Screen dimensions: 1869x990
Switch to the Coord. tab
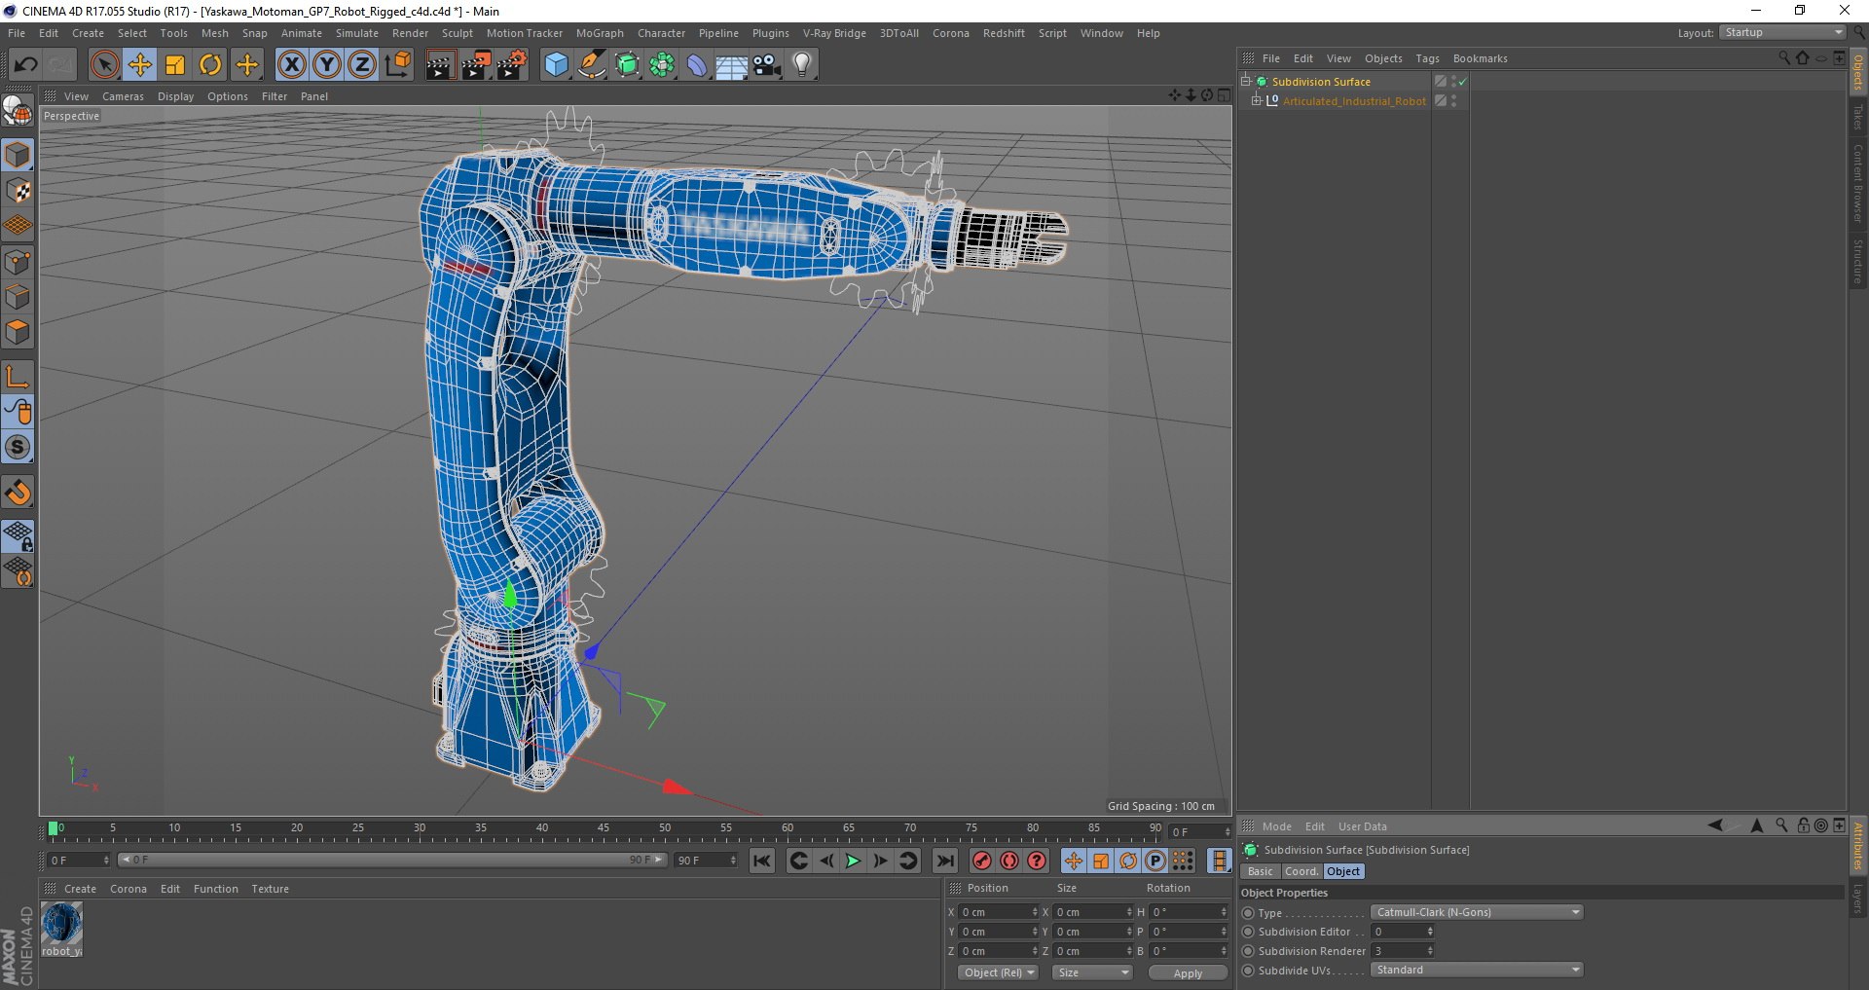pyautogui.click(x=1301, y=871)
